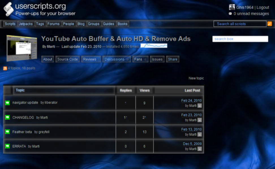Click the 4 topics, 18 posts text
The width and height of the screenshot is (275, 169).
pyautogui.click(x=22, y=68)
